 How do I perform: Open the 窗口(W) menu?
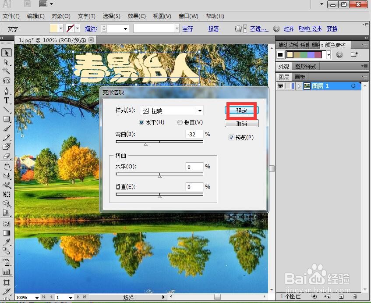[188, 16]
